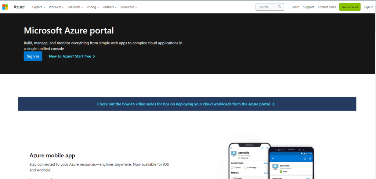376x179 pixels.
Task: Open the Learn link
Action: [x=295, y=7]
